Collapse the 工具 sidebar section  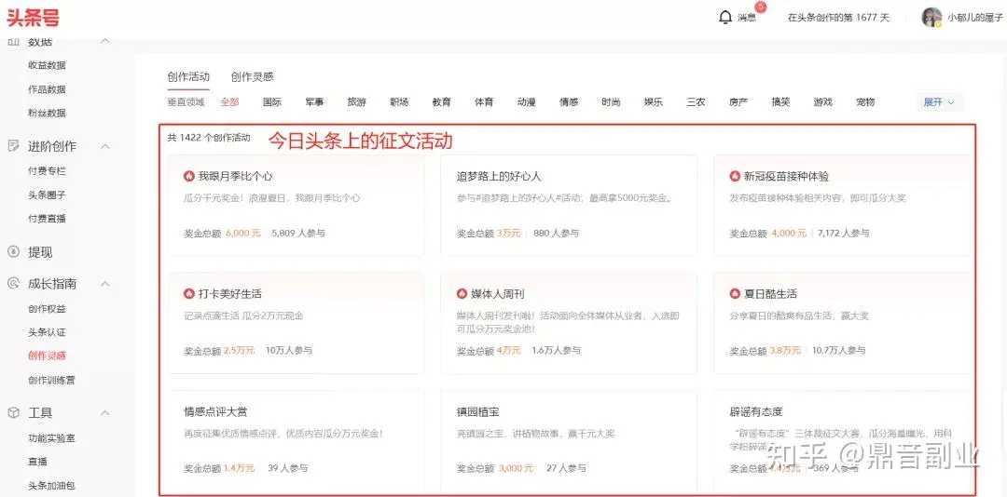[x=105, y=413]
